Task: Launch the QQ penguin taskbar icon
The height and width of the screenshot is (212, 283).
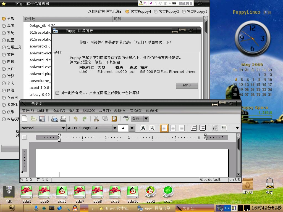Action: 75,208
